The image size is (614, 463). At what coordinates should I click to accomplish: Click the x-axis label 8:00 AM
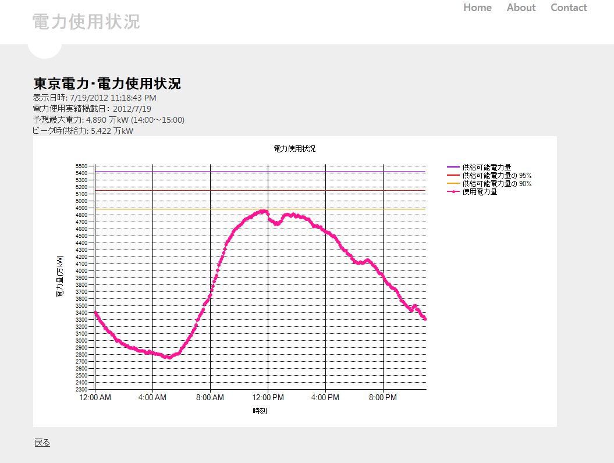click(210, 398)
